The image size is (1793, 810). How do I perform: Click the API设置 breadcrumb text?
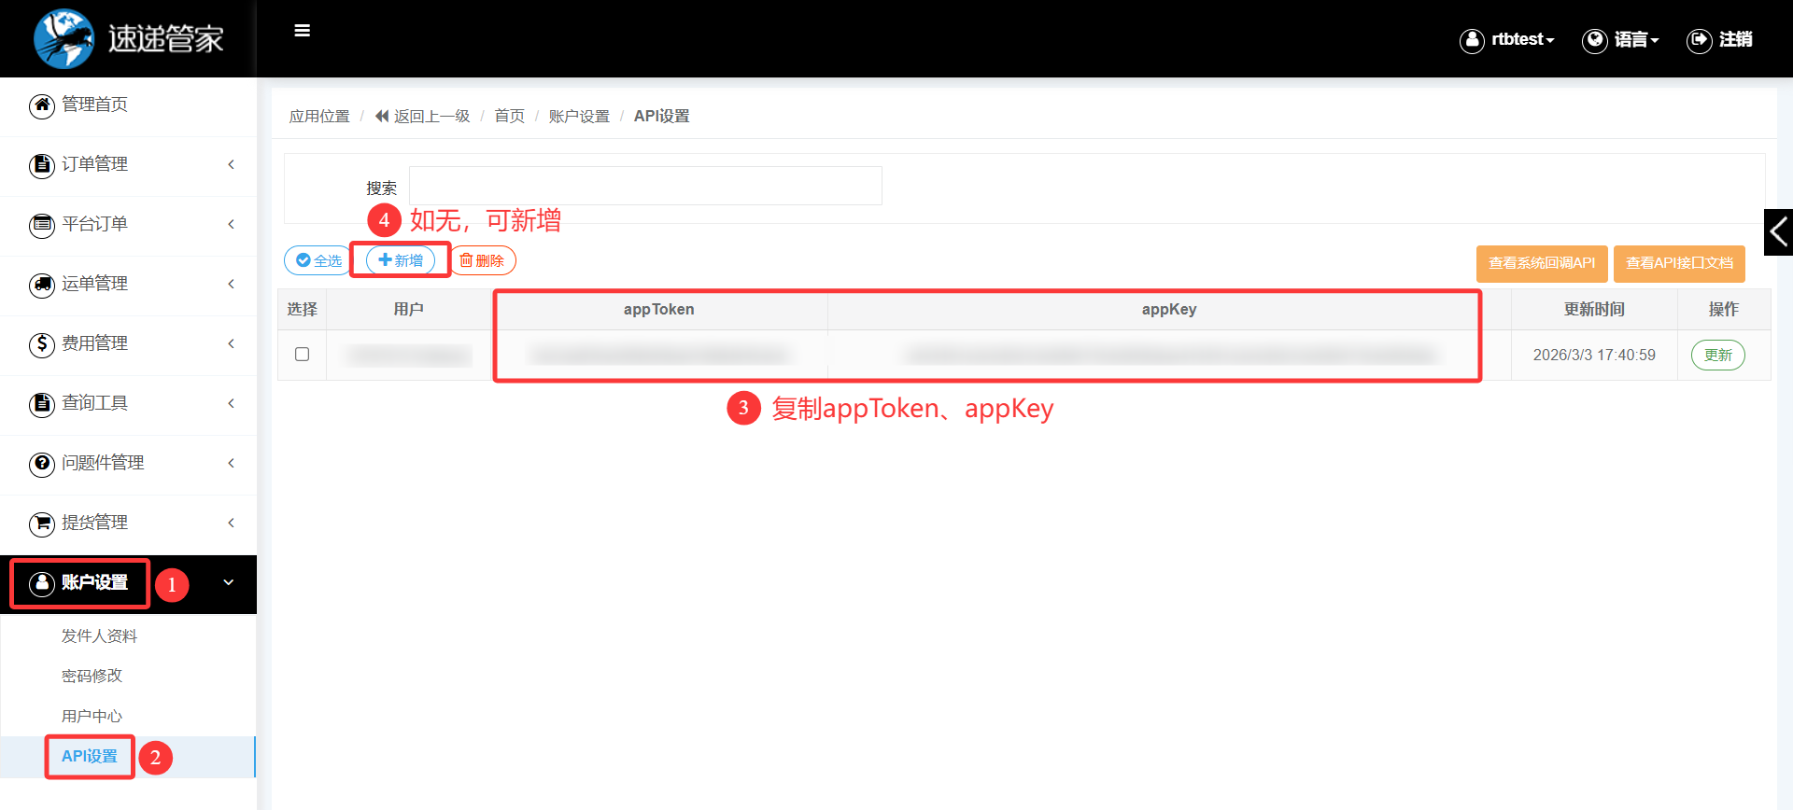pyautogui.click(x=661, y=116)
